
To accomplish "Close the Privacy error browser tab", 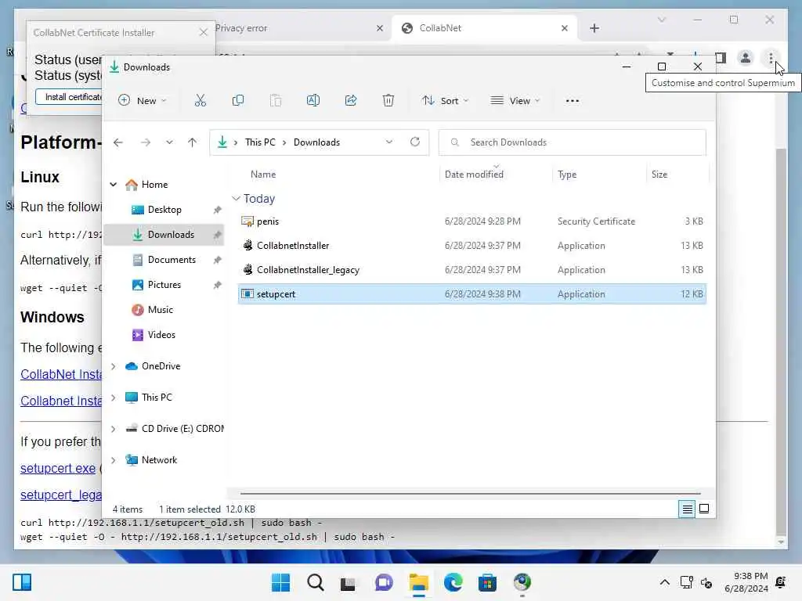I will (x=380, y=28).
